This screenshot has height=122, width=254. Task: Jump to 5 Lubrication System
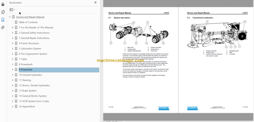30,49
